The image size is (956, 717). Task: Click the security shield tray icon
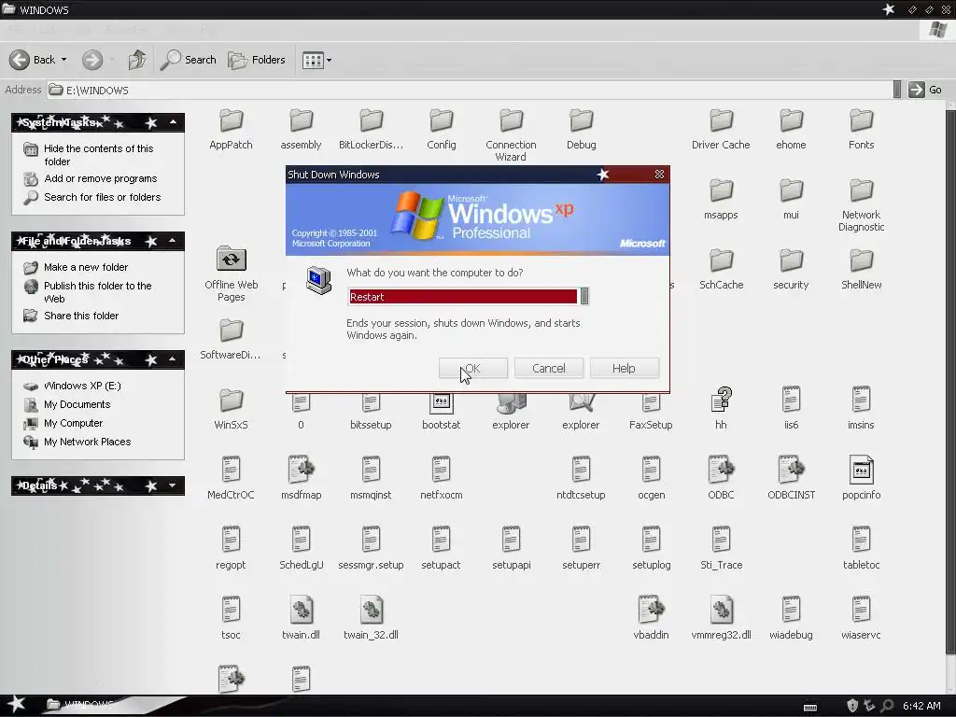(852, 706)
